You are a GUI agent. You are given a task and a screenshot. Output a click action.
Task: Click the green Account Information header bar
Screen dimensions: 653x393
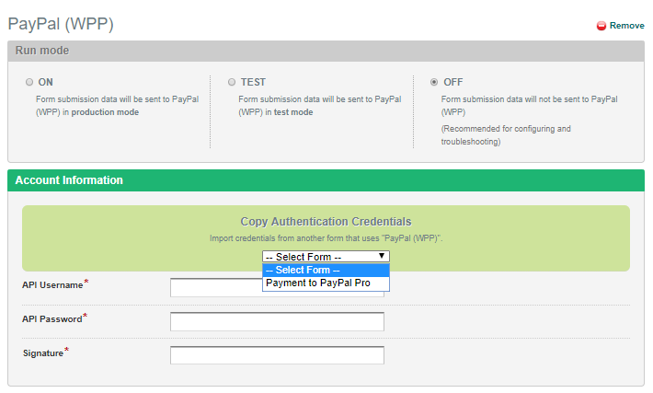tap(329, 179)
